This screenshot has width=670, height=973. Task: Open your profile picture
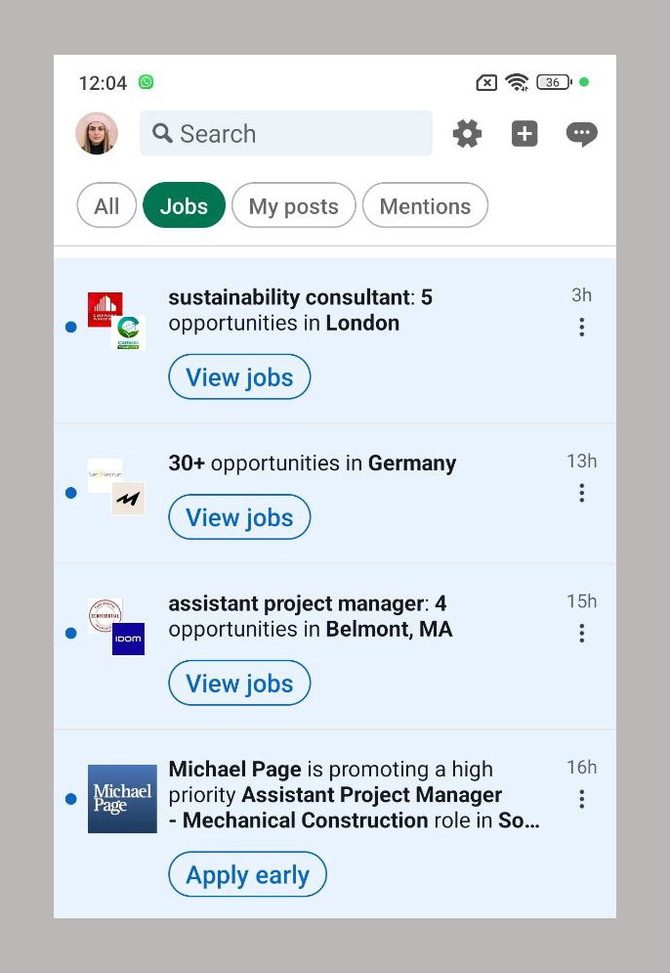tap(96, 133)
